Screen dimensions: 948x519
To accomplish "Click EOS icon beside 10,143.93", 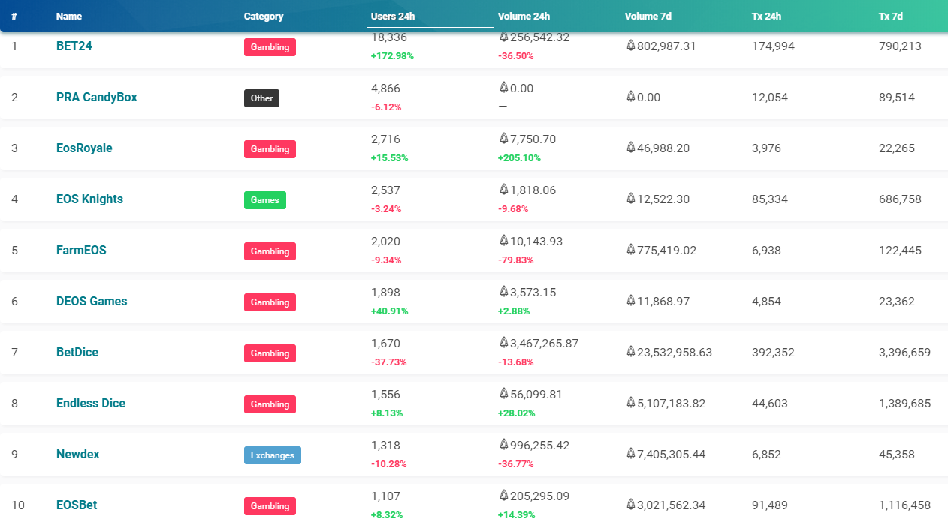I will 503,240.
